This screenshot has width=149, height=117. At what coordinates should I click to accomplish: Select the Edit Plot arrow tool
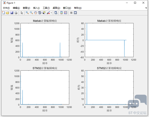pos(22,13)
